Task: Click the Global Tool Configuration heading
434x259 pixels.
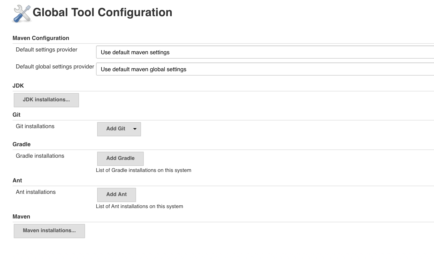Action: [102, 12]
